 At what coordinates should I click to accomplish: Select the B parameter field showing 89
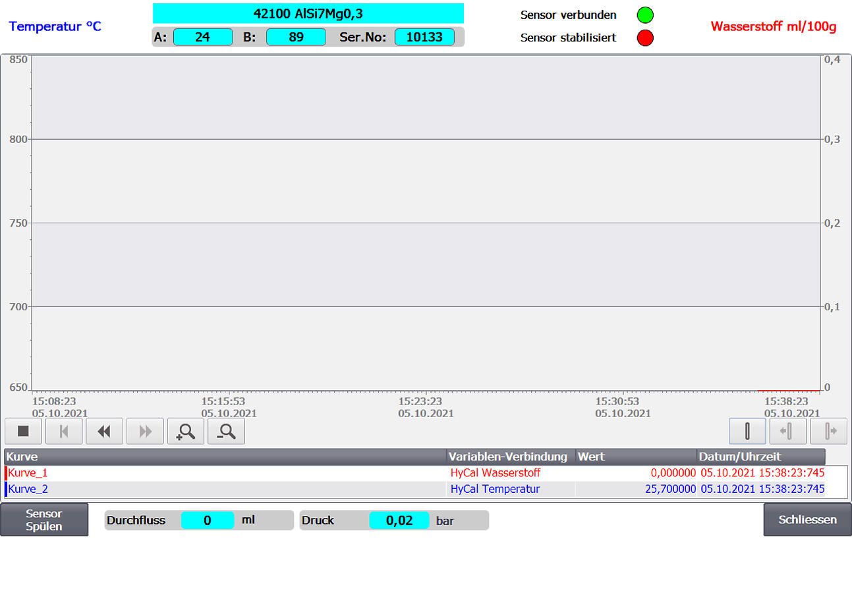(296, 37)
